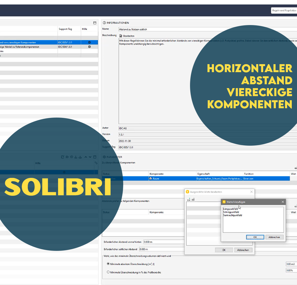297x285 pixels.
Task: Click the Version field showing 1.3.1
Action: click(x=208, y=135)
